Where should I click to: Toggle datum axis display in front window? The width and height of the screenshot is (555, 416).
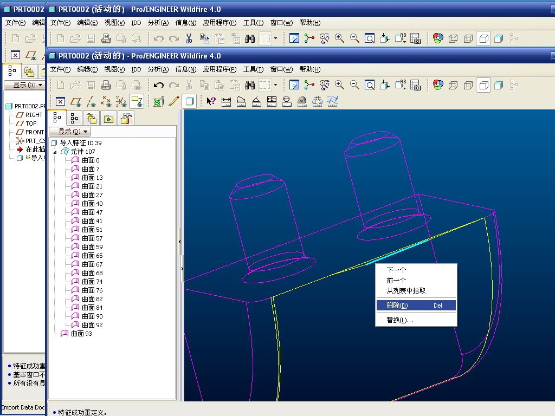[x=91, y=101]
